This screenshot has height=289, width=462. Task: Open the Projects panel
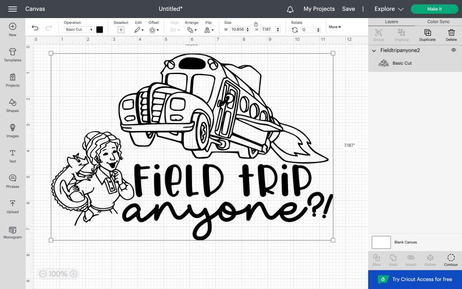click(x=12, y=77)
